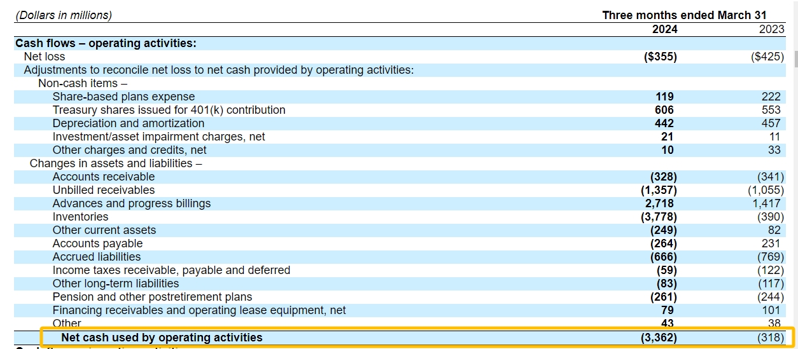Click the (264) accounts payable value

(x=664, y=243)
